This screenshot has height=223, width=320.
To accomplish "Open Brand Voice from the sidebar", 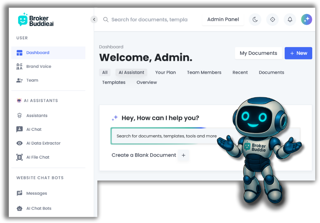I will pos(38,66).
